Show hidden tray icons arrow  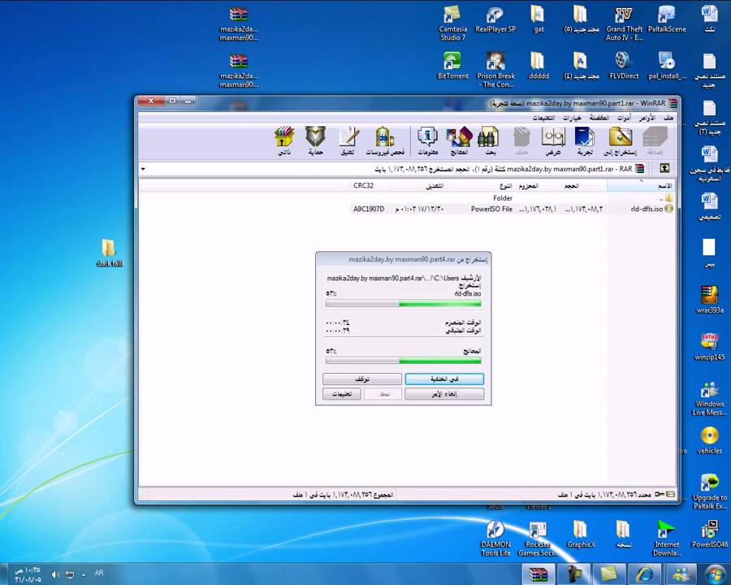pyautogui.click(x=84, y=574)
